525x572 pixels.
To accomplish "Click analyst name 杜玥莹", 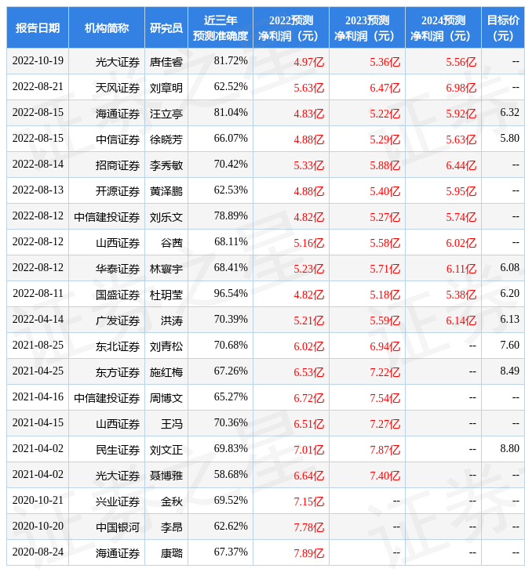I will (x=166, y=295).
